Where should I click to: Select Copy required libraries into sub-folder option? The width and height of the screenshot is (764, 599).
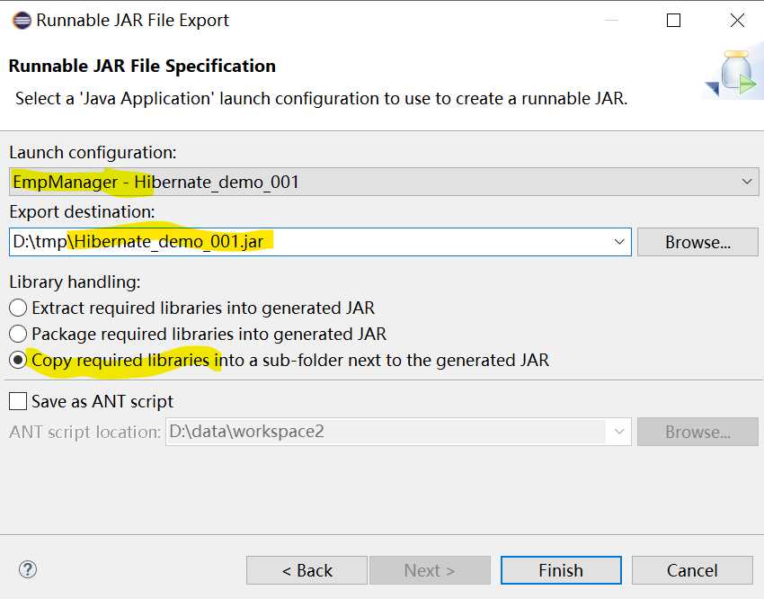coord(18,360)
